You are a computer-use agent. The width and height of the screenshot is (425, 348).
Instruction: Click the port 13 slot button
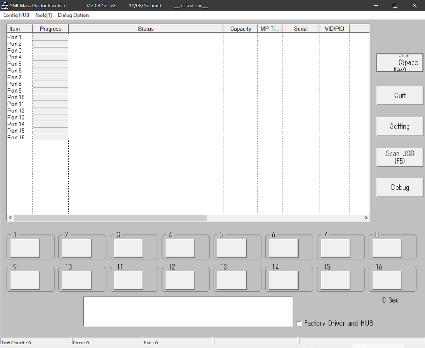click(232, 280)
